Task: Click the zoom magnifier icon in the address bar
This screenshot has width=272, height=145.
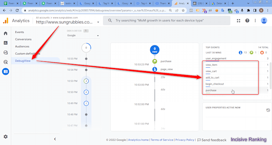Action: (x=170, y=10)
